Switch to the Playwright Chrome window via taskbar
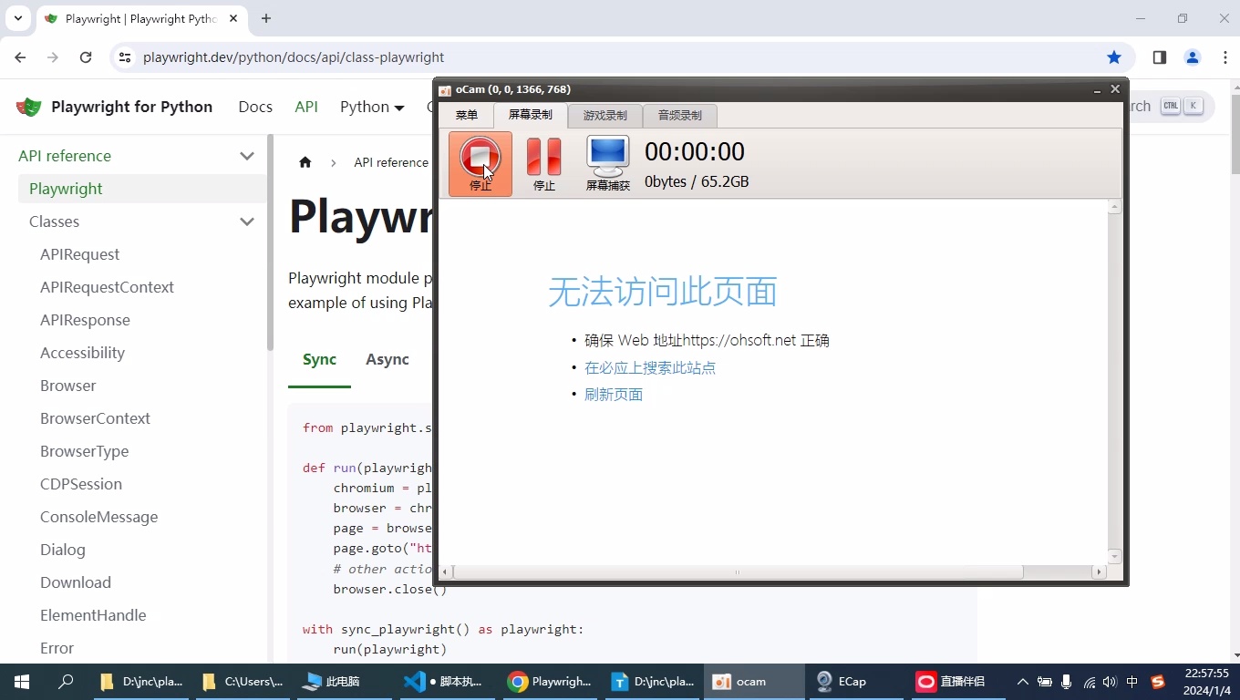 click(x=548, y=681)
